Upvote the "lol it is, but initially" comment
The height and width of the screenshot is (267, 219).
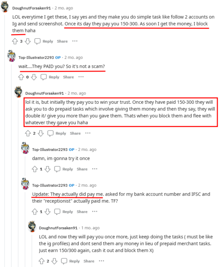click(x=28, y=133)
